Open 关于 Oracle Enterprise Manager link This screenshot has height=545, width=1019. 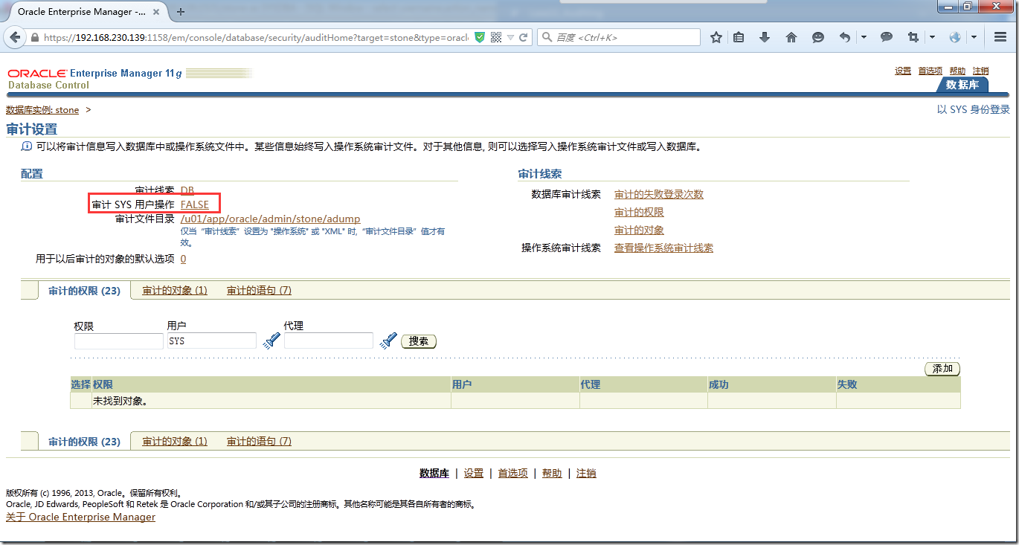pyautogui.click(x=80, y=517)
